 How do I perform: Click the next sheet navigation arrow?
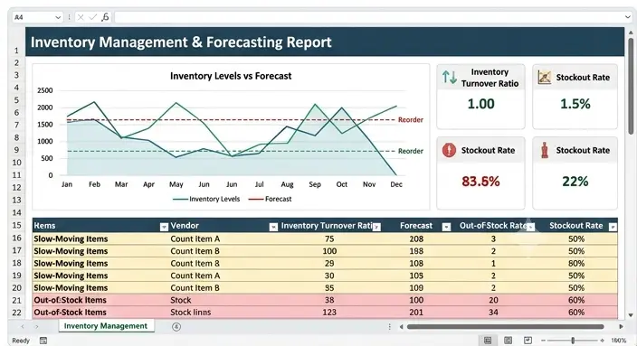pyautogui.click(x=36, y=326)
